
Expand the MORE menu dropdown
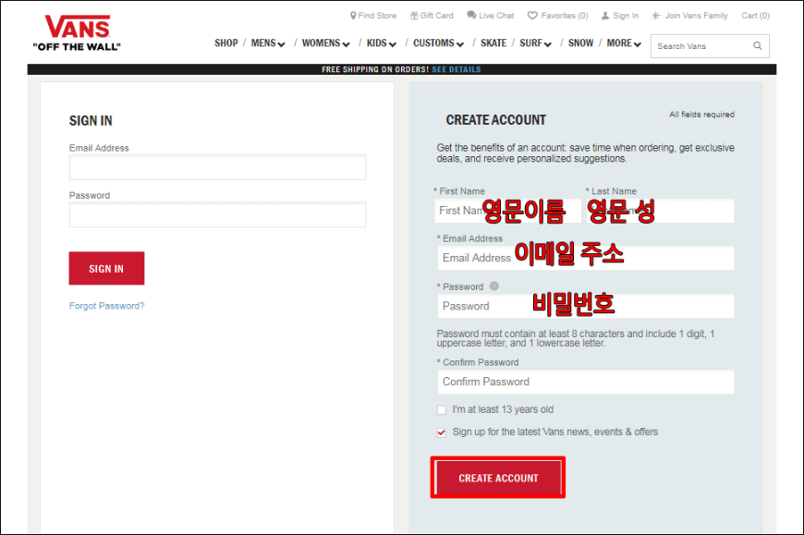624,43
